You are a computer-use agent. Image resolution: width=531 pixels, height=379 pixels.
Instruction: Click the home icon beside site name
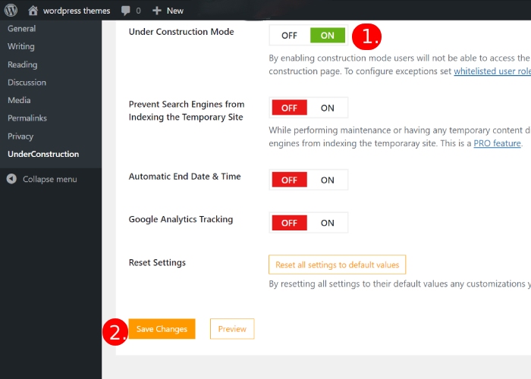[x=33, y=11]
